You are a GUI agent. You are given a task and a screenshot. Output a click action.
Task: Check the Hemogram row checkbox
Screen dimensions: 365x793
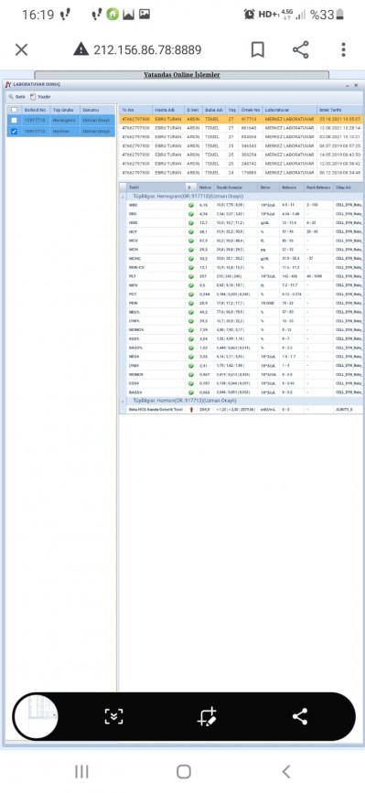pos(14,121)
